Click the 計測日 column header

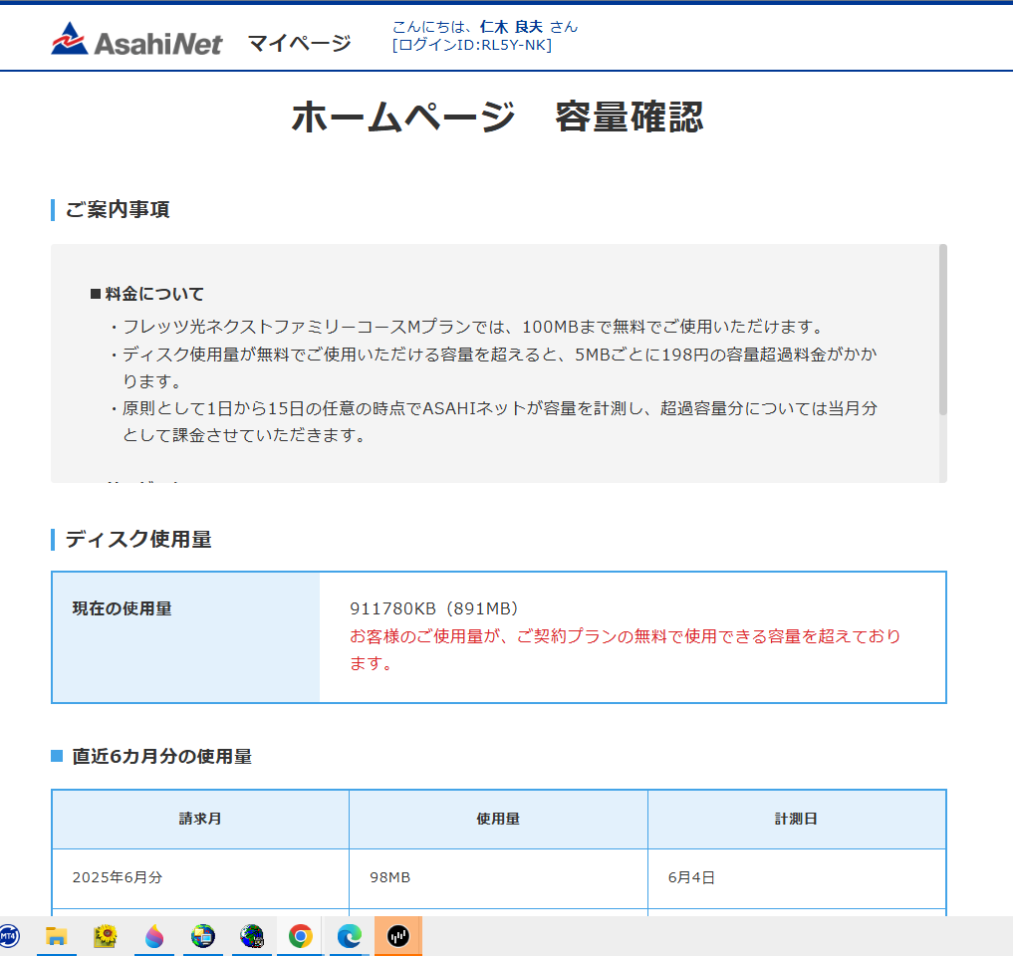click(796, 820)
